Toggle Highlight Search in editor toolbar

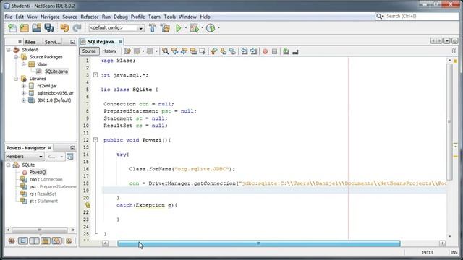click(x=193, y=51)
